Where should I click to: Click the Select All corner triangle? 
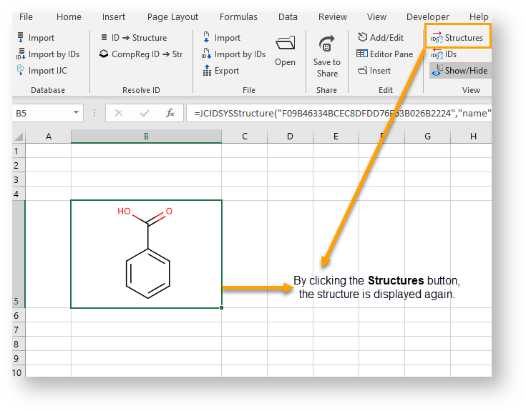[19, 137]
